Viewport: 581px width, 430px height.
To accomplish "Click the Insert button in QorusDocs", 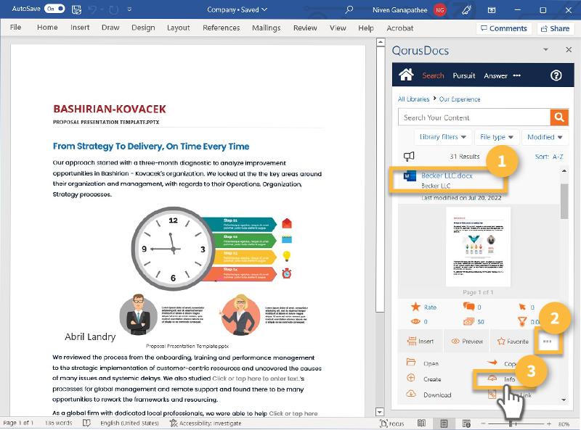I will tap(420, 342).
